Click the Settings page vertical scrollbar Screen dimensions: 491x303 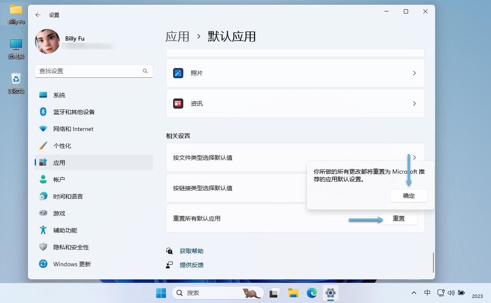point(433,262)
